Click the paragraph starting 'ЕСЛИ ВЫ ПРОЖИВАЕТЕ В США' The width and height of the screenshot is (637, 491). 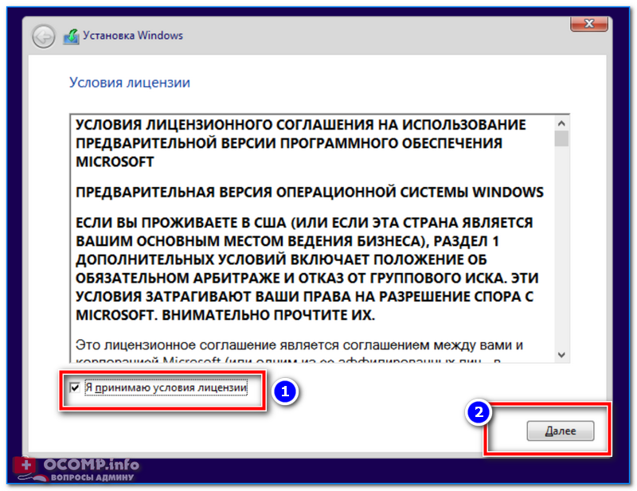pyautogui.click(x=307, y=269)
